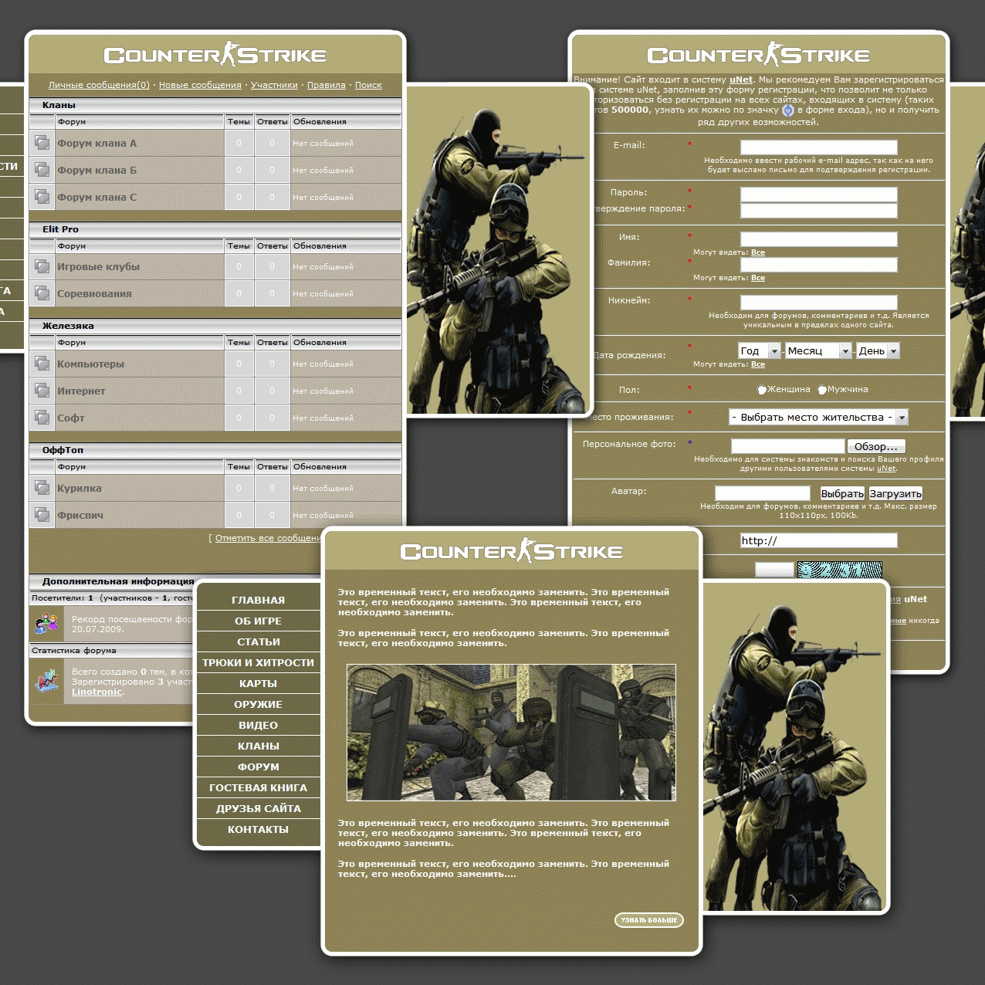Click the Отметить все сообщения link
985x985 pixels.
click(268, 538)
